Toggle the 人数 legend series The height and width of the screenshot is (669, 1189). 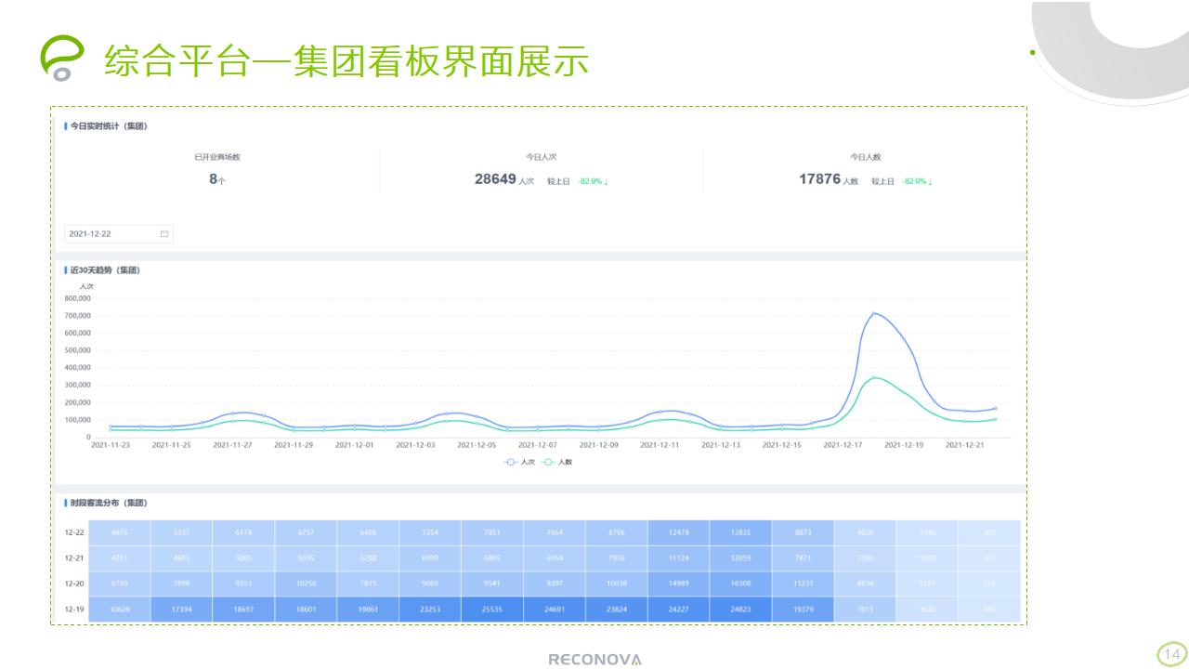[x=557, y=462]
